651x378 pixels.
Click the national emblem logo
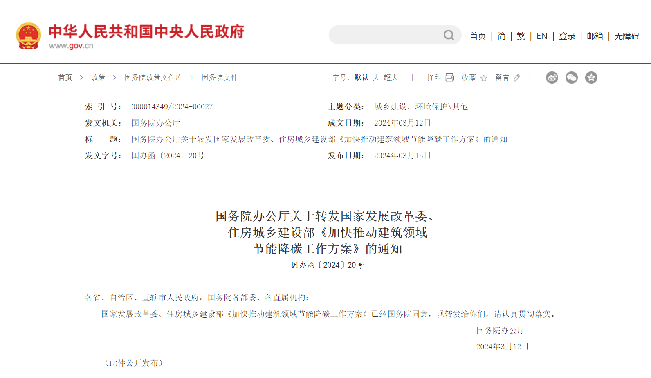point(28,36)
